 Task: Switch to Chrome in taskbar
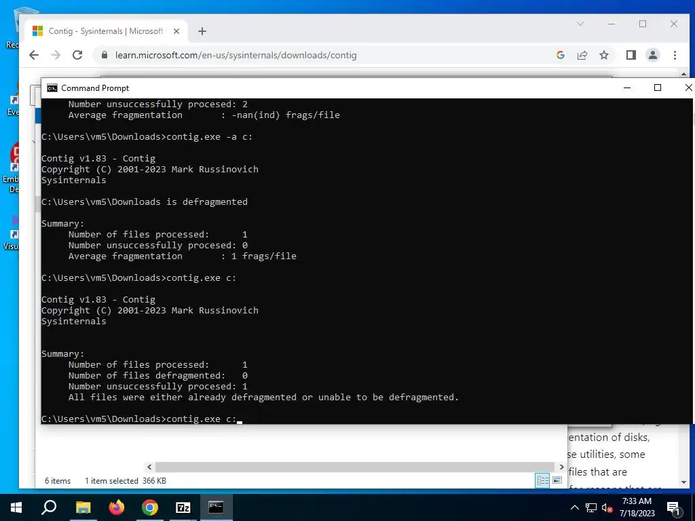pos(150,507)
